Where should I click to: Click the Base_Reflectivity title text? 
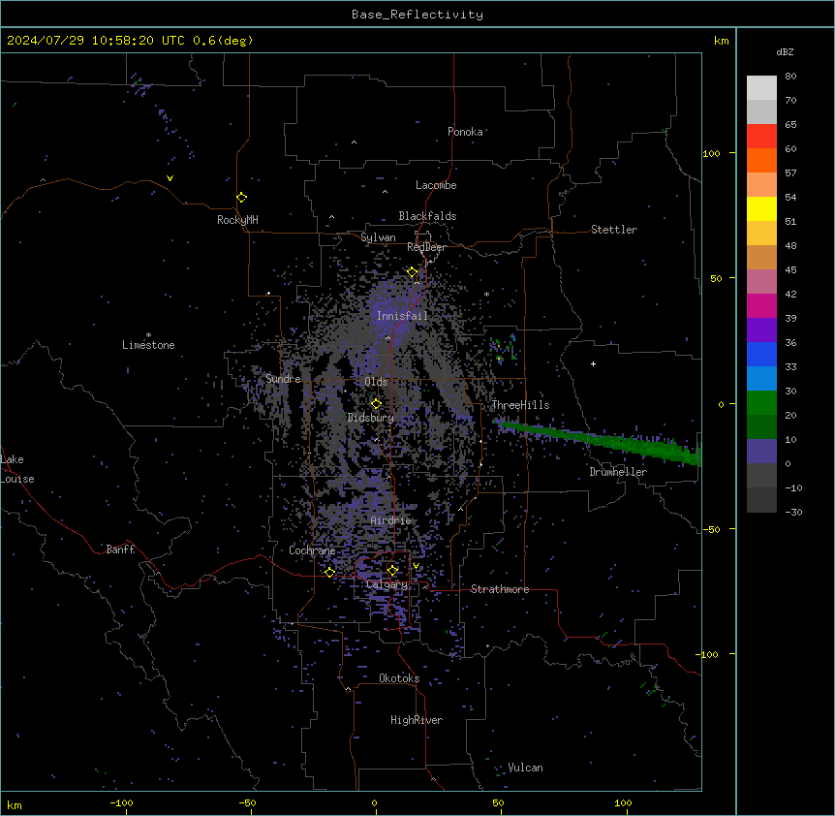point(417,15)
